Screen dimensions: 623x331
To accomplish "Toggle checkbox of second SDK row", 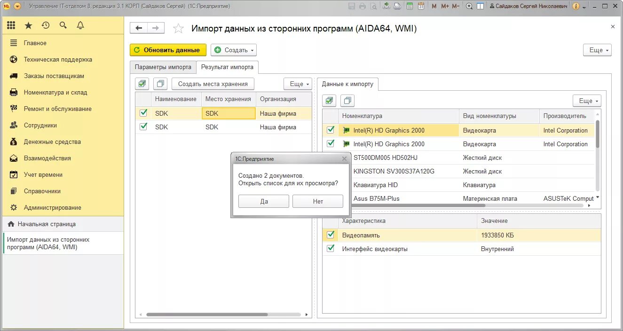I will (143, 126).
